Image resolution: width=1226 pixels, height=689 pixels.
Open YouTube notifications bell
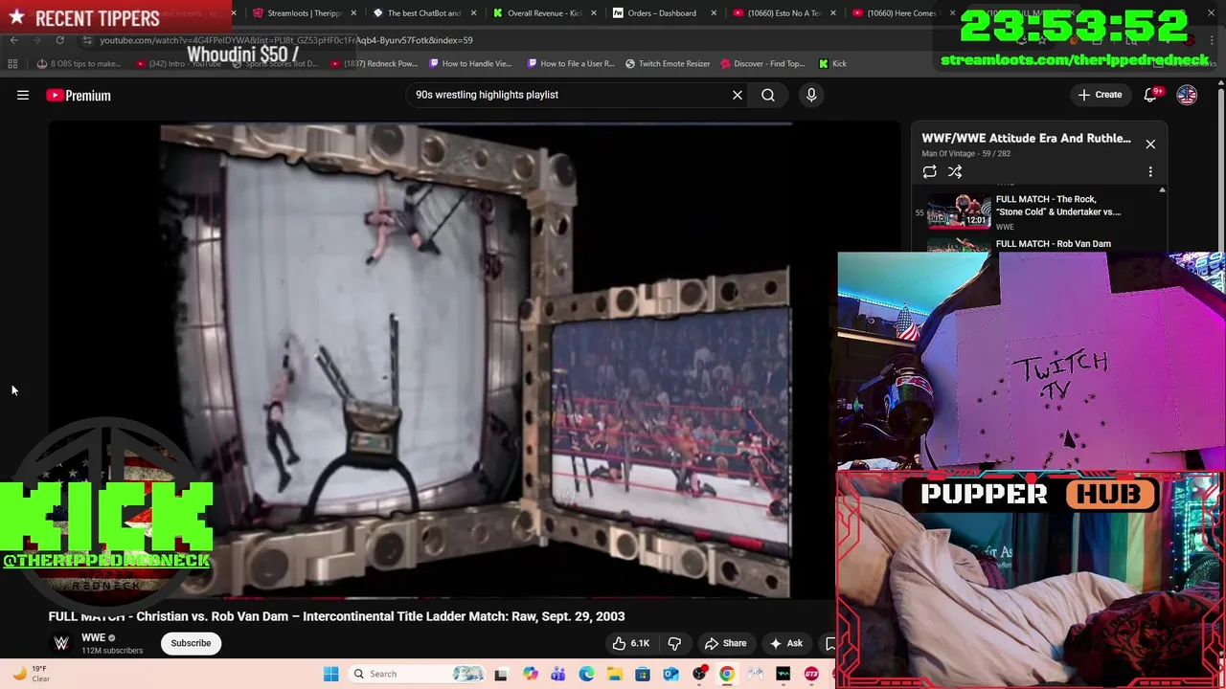click(x=1152, y=95)
